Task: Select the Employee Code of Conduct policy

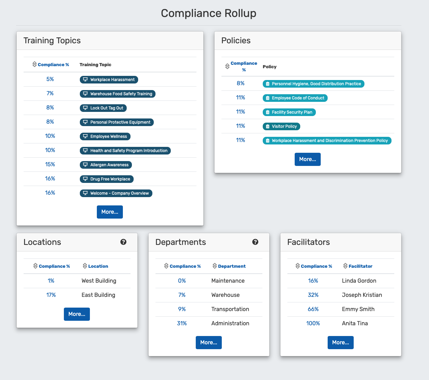Action: [x=295, y=98]
